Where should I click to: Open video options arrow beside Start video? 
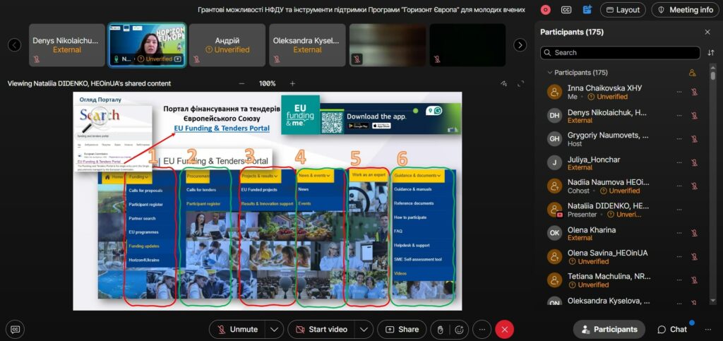(364, 329)
